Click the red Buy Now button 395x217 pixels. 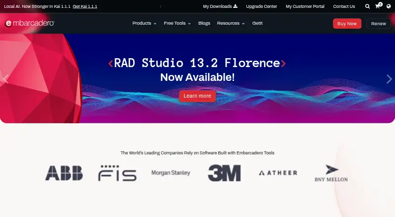pos(347,23)
